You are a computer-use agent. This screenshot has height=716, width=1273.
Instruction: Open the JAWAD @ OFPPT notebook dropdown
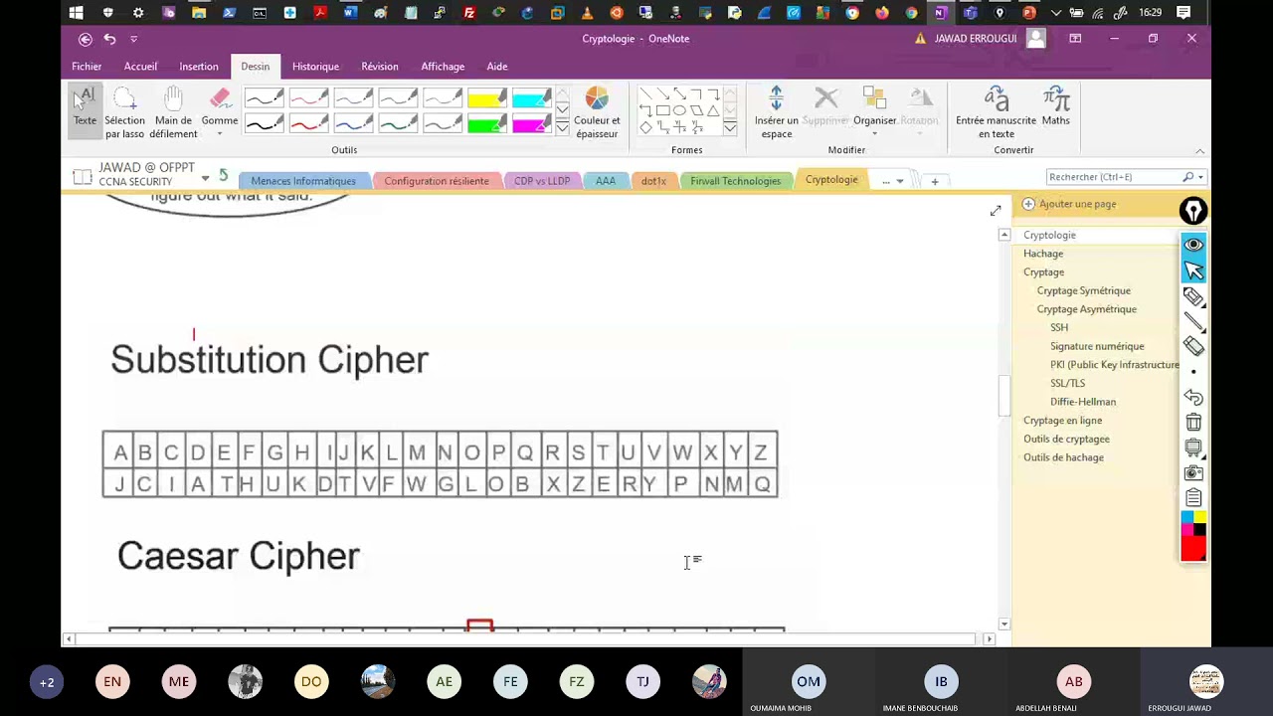(206, 178)
